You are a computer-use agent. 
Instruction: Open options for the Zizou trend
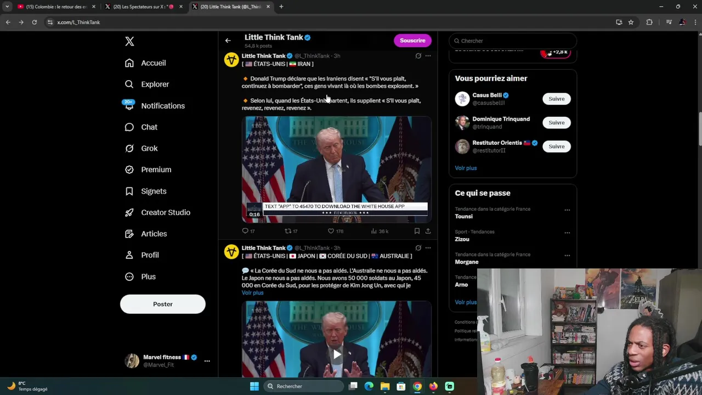(567, 233)
